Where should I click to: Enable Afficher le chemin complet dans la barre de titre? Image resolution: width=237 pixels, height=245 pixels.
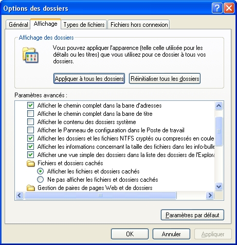point(30,114)
